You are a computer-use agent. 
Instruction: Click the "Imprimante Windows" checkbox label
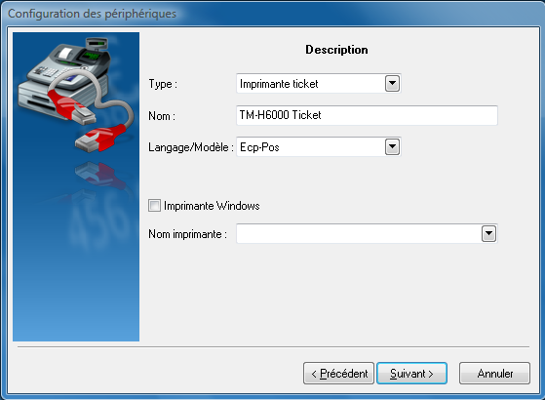pos(212,206)
